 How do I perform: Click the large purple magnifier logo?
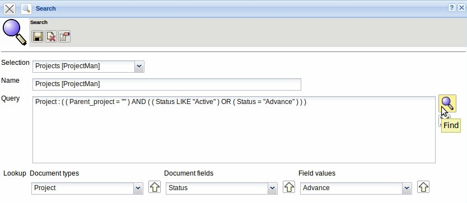point(15,32)
